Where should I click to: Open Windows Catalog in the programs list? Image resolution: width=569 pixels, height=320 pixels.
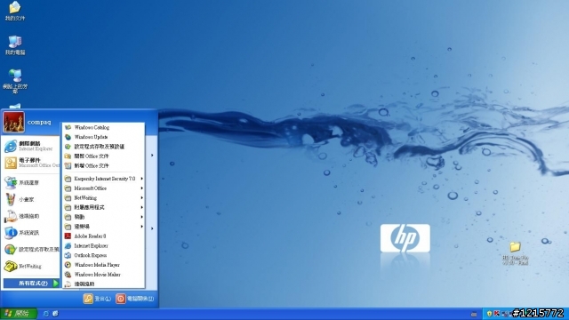click(x=103, y=127)
